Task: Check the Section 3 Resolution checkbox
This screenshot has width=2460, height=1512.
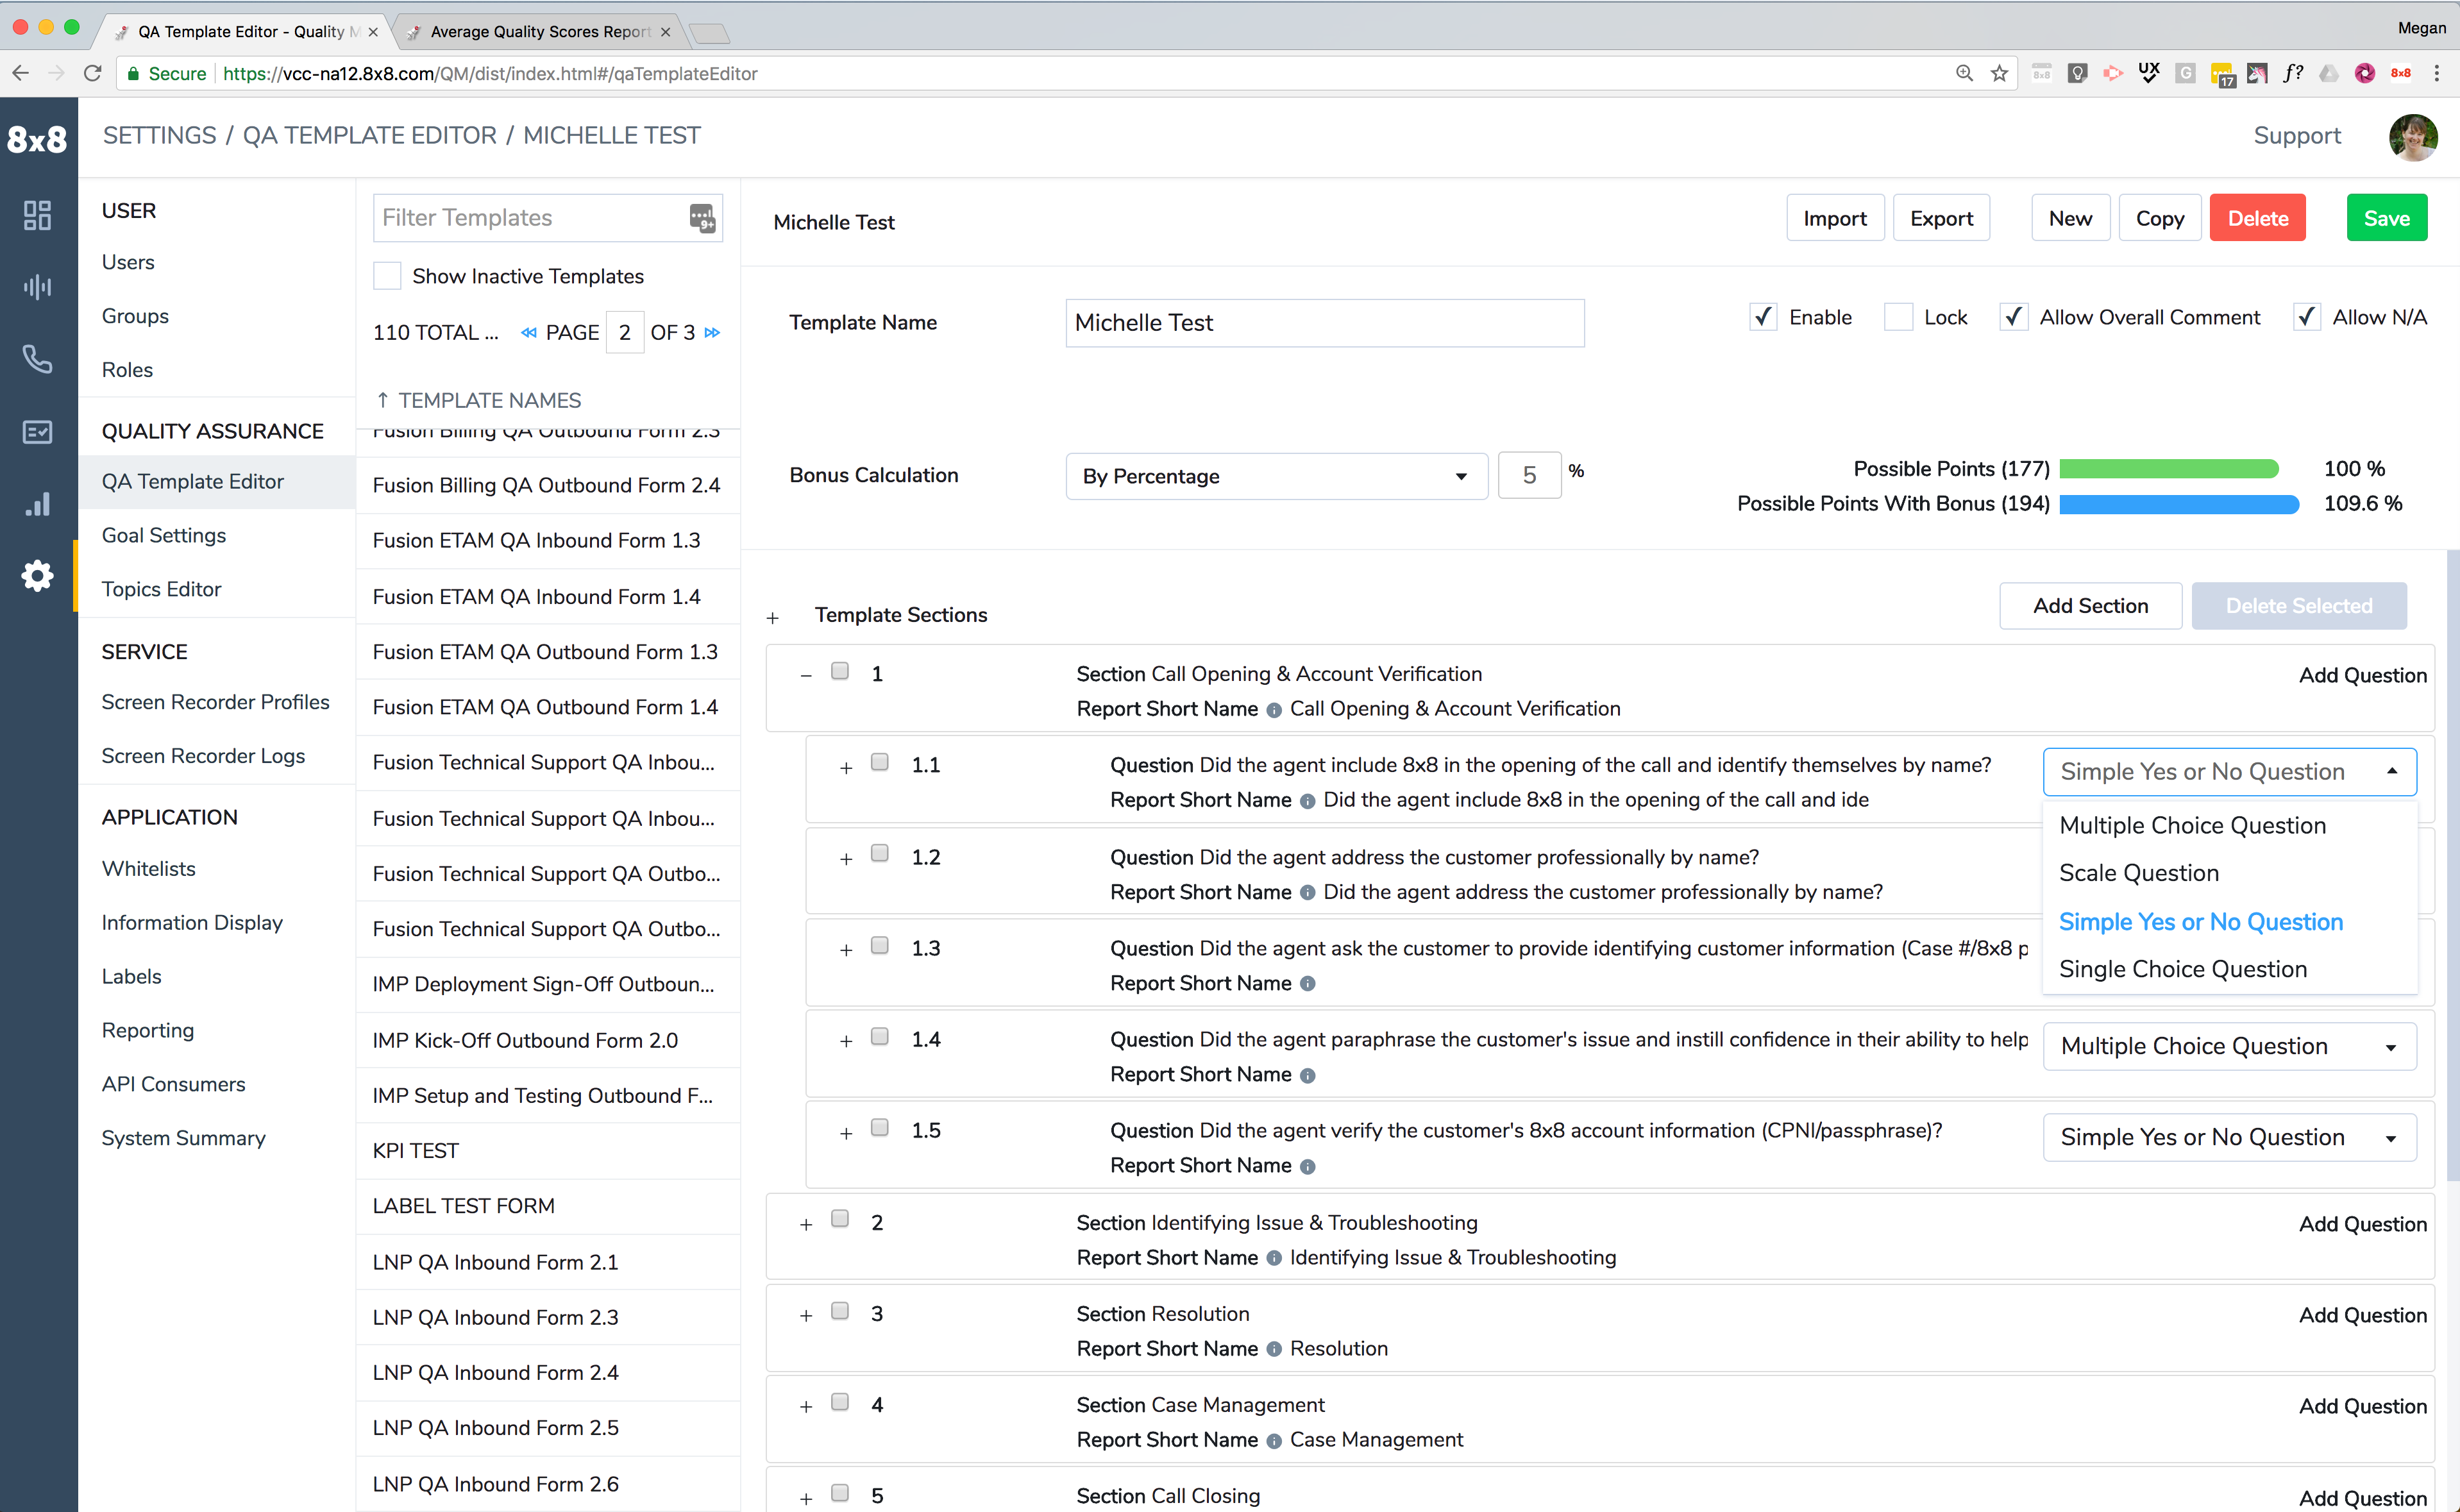Action: (840, 1310)
